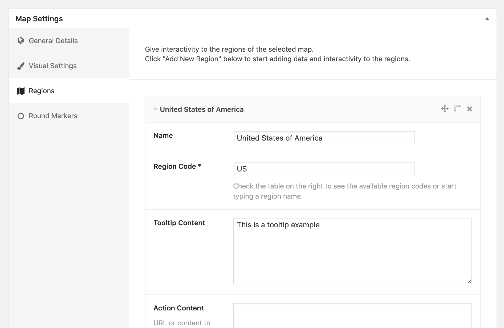Click the Name field label
The height and width of the screenshot is (328, 504).
point(163,136)
